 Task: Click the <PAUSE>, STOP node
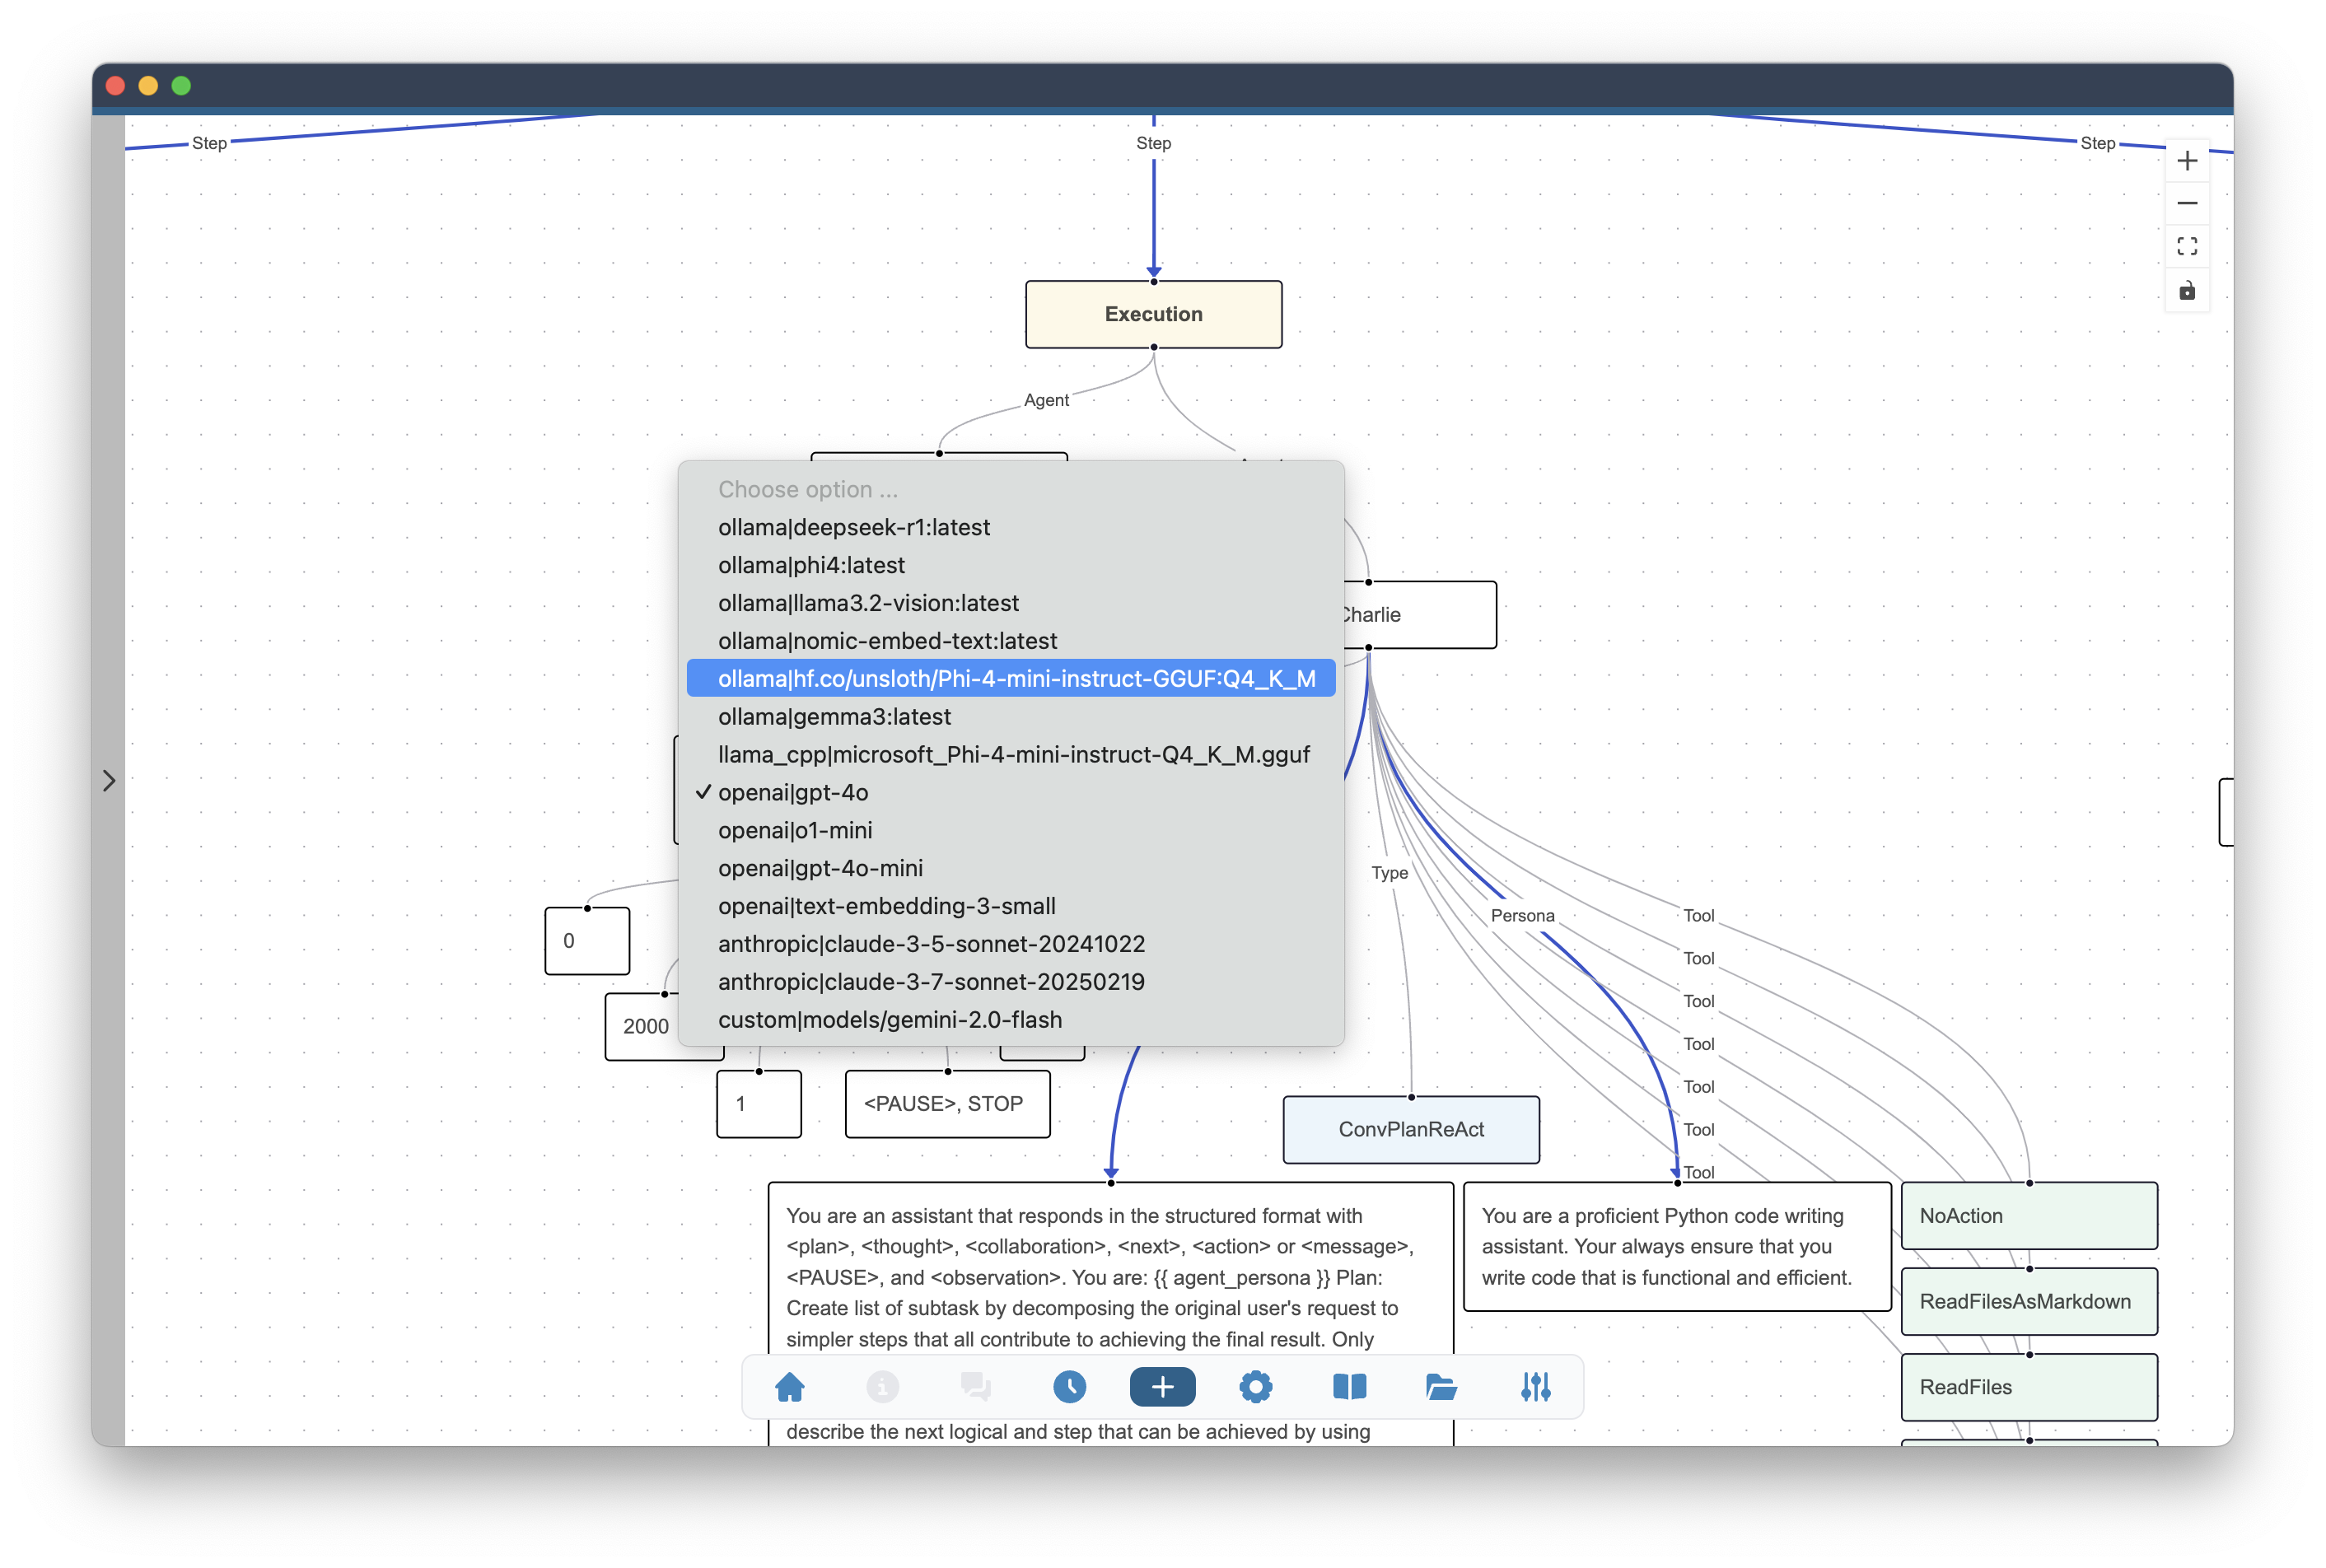point(947,1104)
